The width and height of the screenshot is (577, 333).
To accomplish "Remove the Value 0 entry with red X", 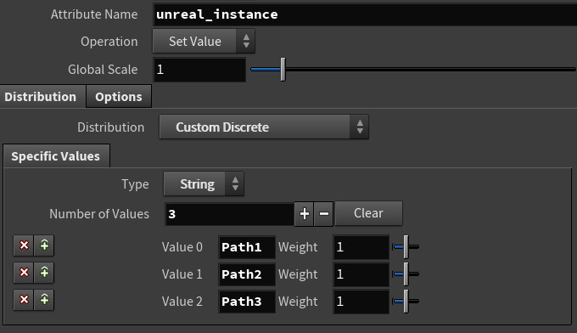I will pyautogui.click(x=24, y=246).
